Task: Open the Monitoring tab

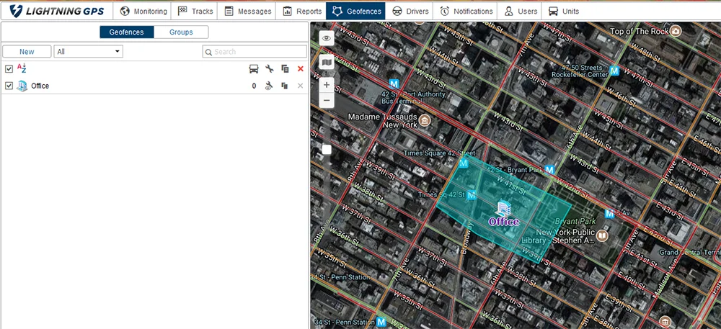Action: (143, 11)
